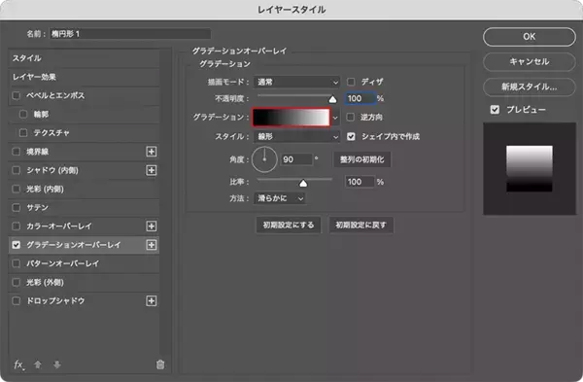Add another カラーオーバーレイ effect with plus icon
The image size is (583, 382).
pos(152,226)
